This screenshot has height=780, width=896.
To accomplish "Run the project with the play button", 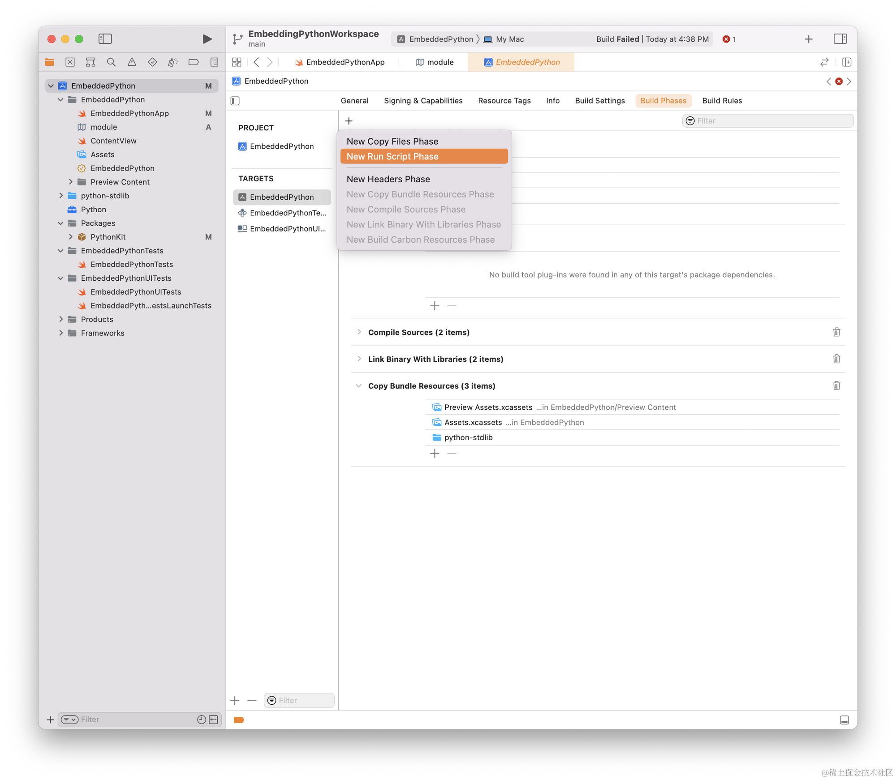I will click(207, 39).
